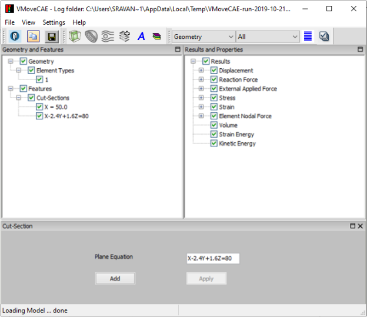Viewport: 367px width, 317px height.
Task: Uncheck the Features checkbox
Action: [23, 88]
